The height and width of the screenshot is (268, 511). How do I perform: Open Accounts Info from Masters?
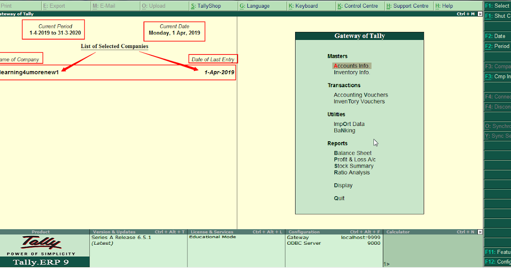pyautogui.click(x=352, y=66)
